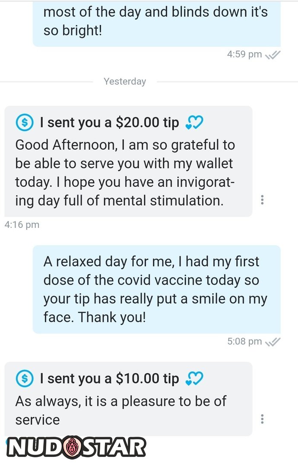Click the "I sent you a $20.00 tip" heading
The width and height of the screenshot is (298, 466).
pyautogui.click(x=109, y=123)
